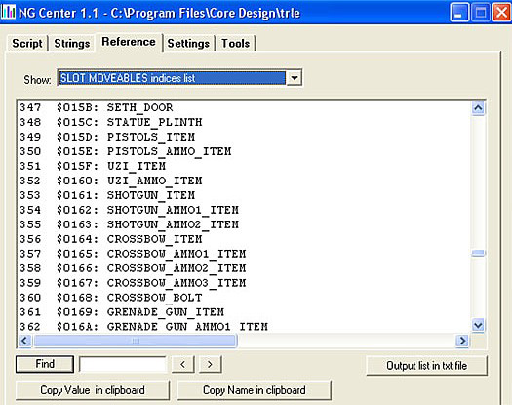The width and height of the screenshot is (512, 405).
Task: Click the NG Center app icon in title bar
Action: (9, 13)
